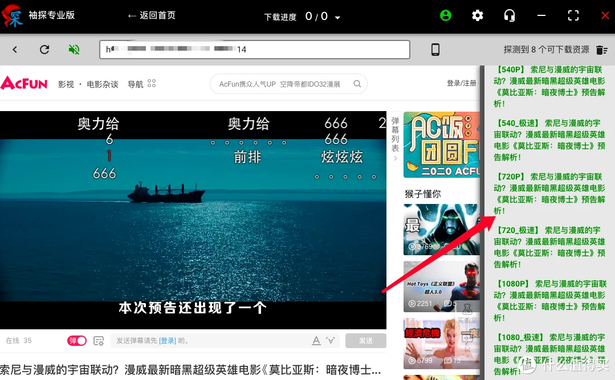Open the recommended video with 3769 views
This screenshot has width=615, height=380.
[442, 230]
